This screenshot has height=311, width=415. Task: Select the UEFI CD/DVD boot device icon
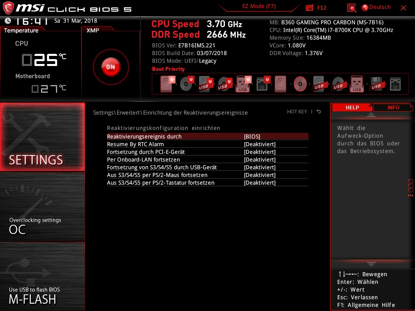187,84
